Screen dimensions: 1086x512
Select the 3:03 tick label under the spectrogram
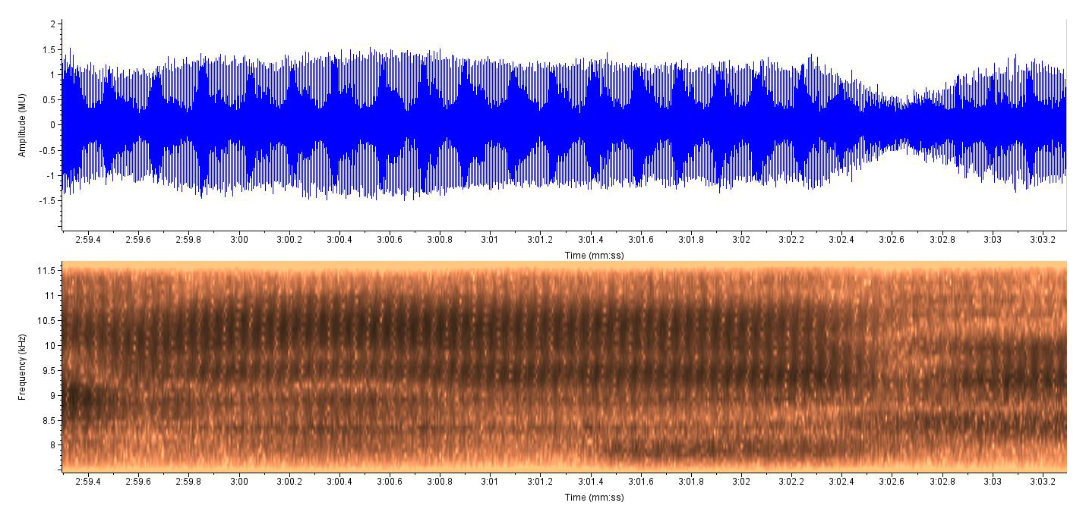point(992,482)
